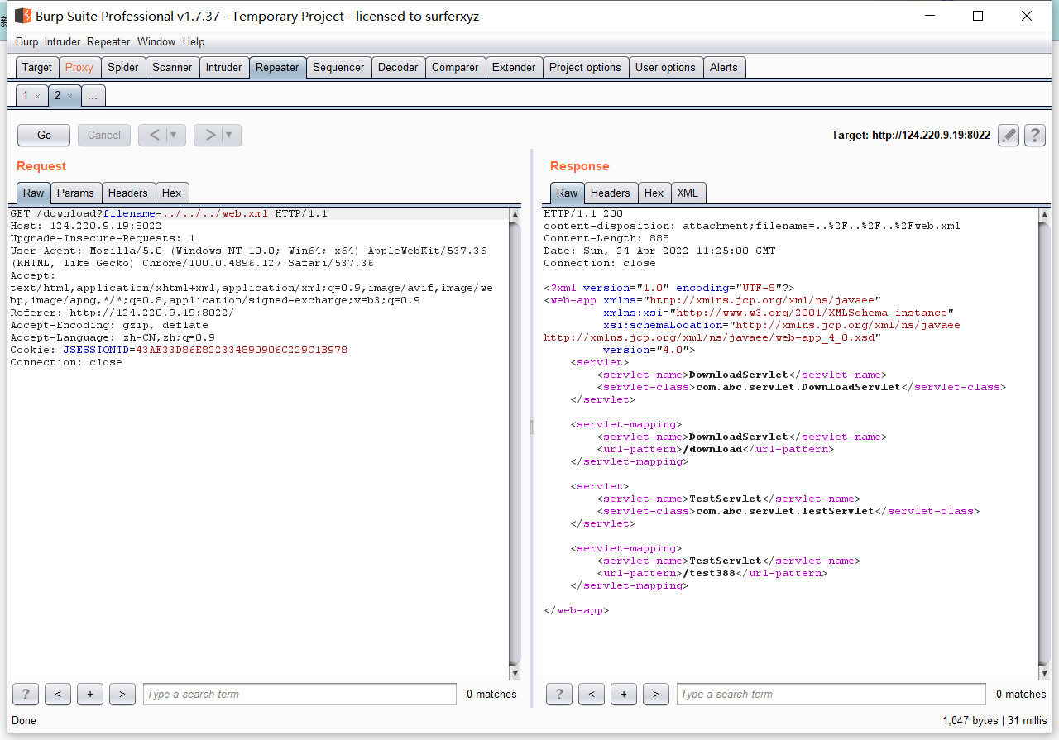Image resolution: width=1059 pixels, height=740 pixels.
Task: Go back in request history
Action: 154,135
